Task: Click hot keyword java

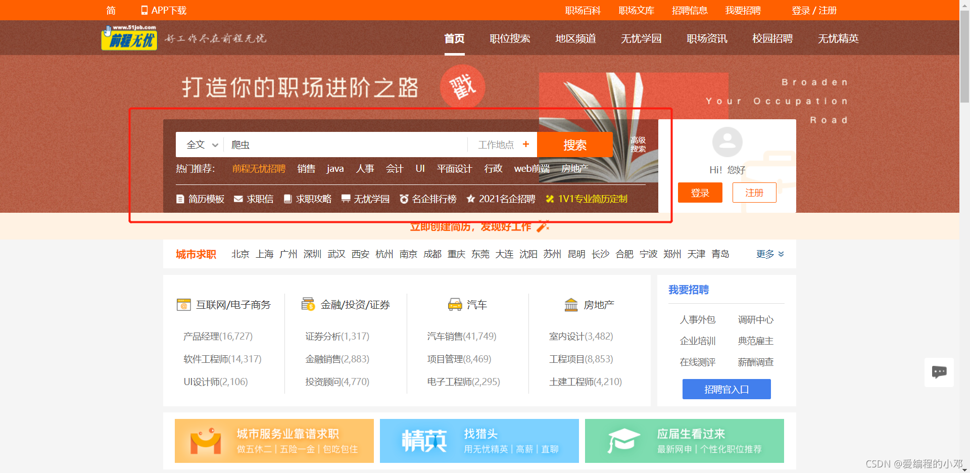Action: pyautogui.click(x=335, y=168)
